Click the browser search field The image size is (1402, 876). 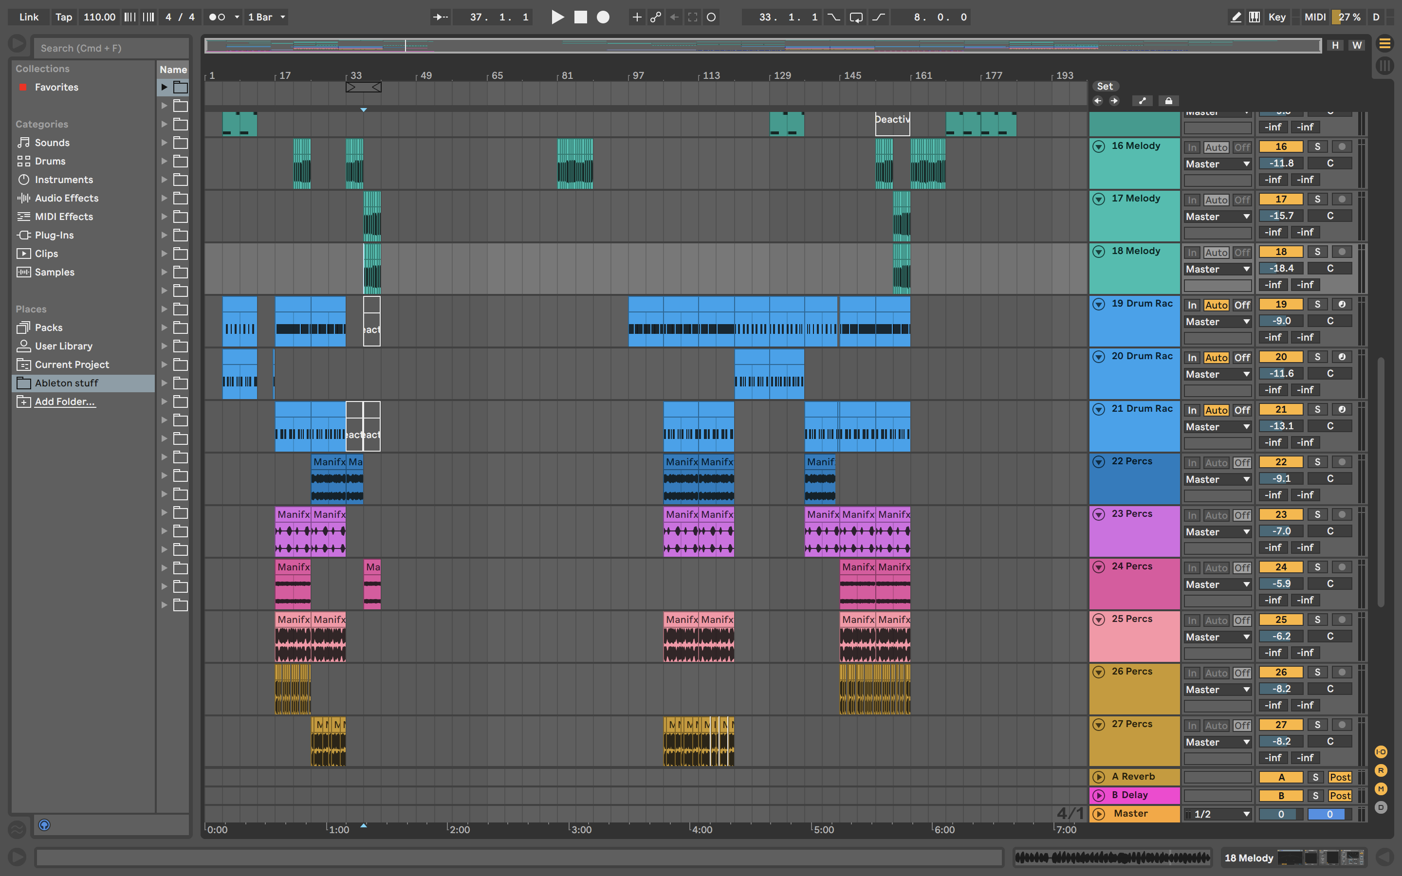pos(110,48)
